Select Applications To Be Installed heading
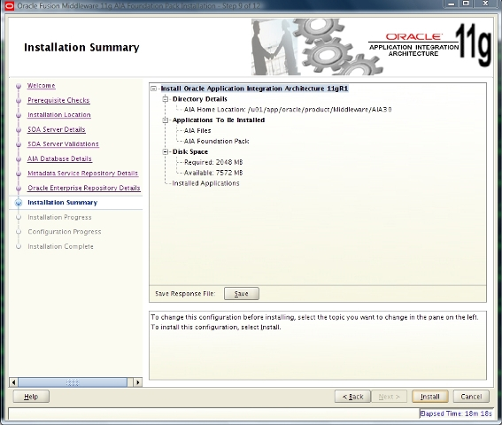Screen dimensions: 502x425 pos(219,120)
